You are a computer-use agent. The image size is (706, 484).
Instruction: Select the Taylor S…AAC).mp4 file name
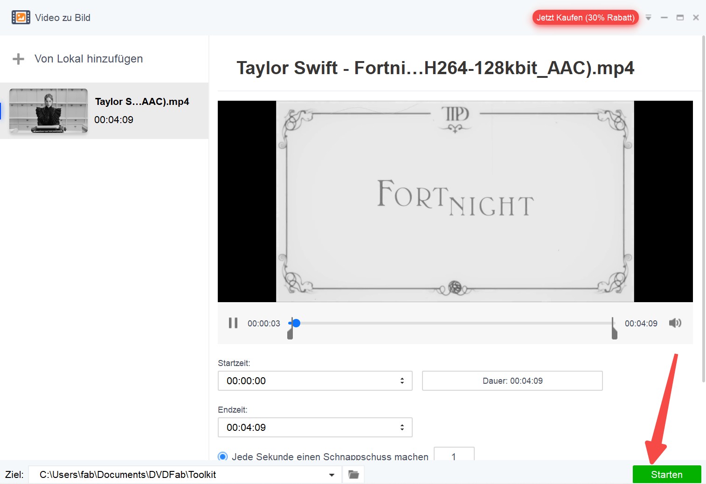142,102
